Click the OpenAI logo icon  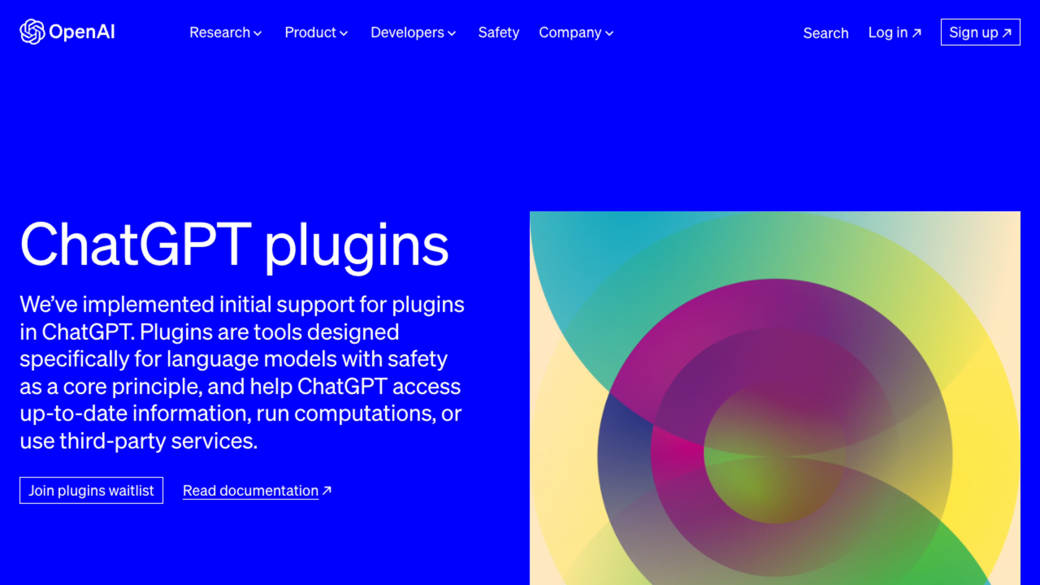[32, 31]
